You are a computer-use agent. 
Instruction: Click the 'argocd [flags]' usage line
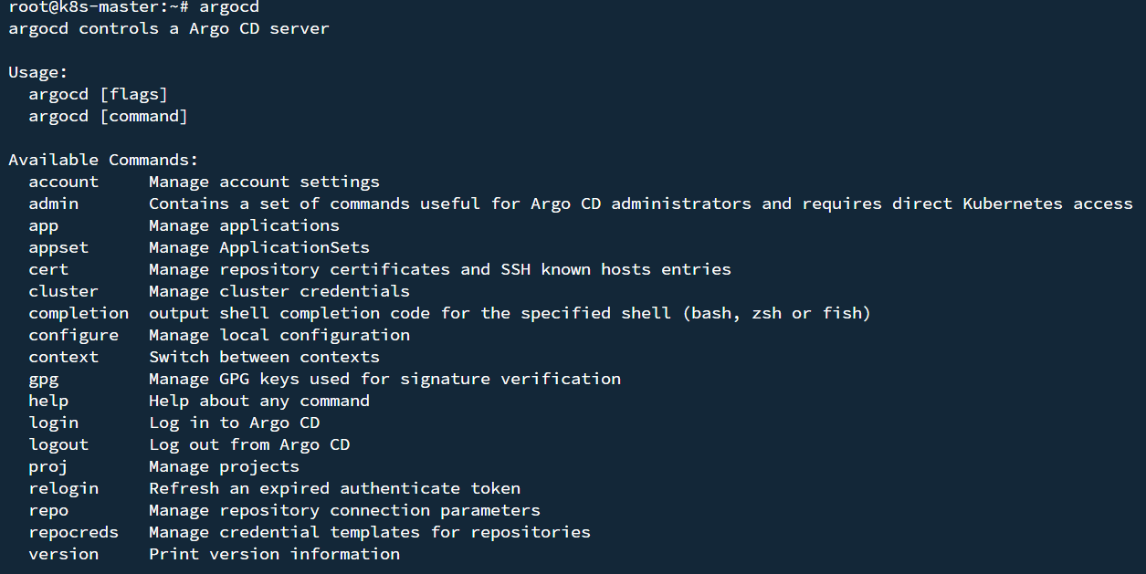tap(98, 94)
